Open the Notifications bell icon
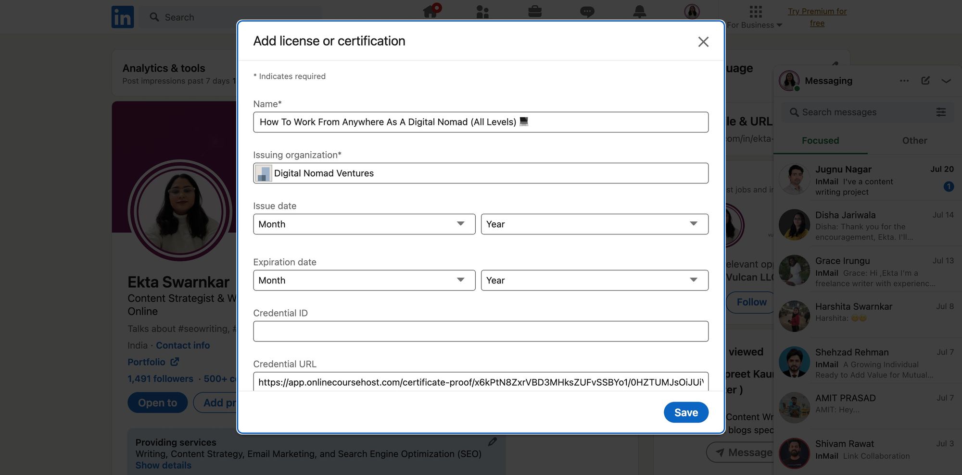 [639, 12]
